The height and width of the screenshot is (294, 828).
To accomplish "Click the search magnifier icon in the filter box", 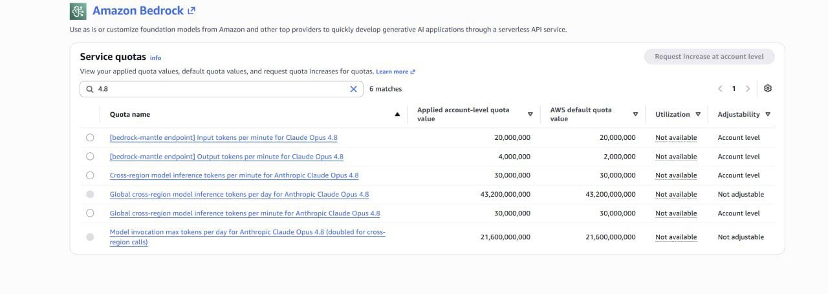I will (x=90, y=89).
